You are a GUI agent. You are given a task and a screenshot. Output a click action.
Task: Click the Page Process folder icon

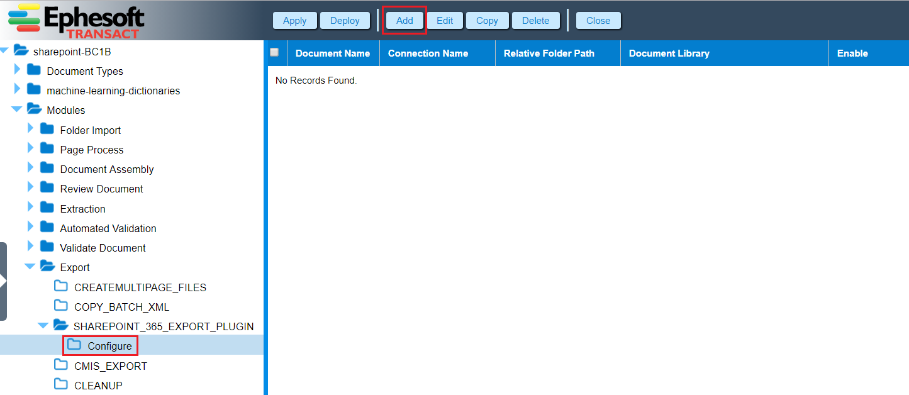point(47,148)
